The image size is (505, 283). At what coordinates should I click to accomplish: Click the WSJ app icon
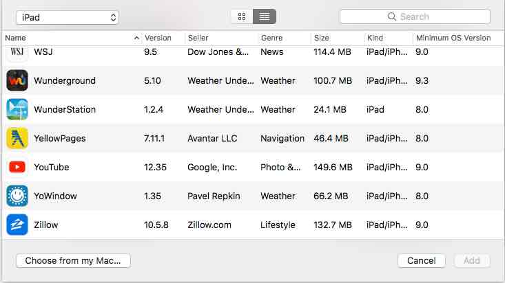pyautogui.click(x=17, y=53)
